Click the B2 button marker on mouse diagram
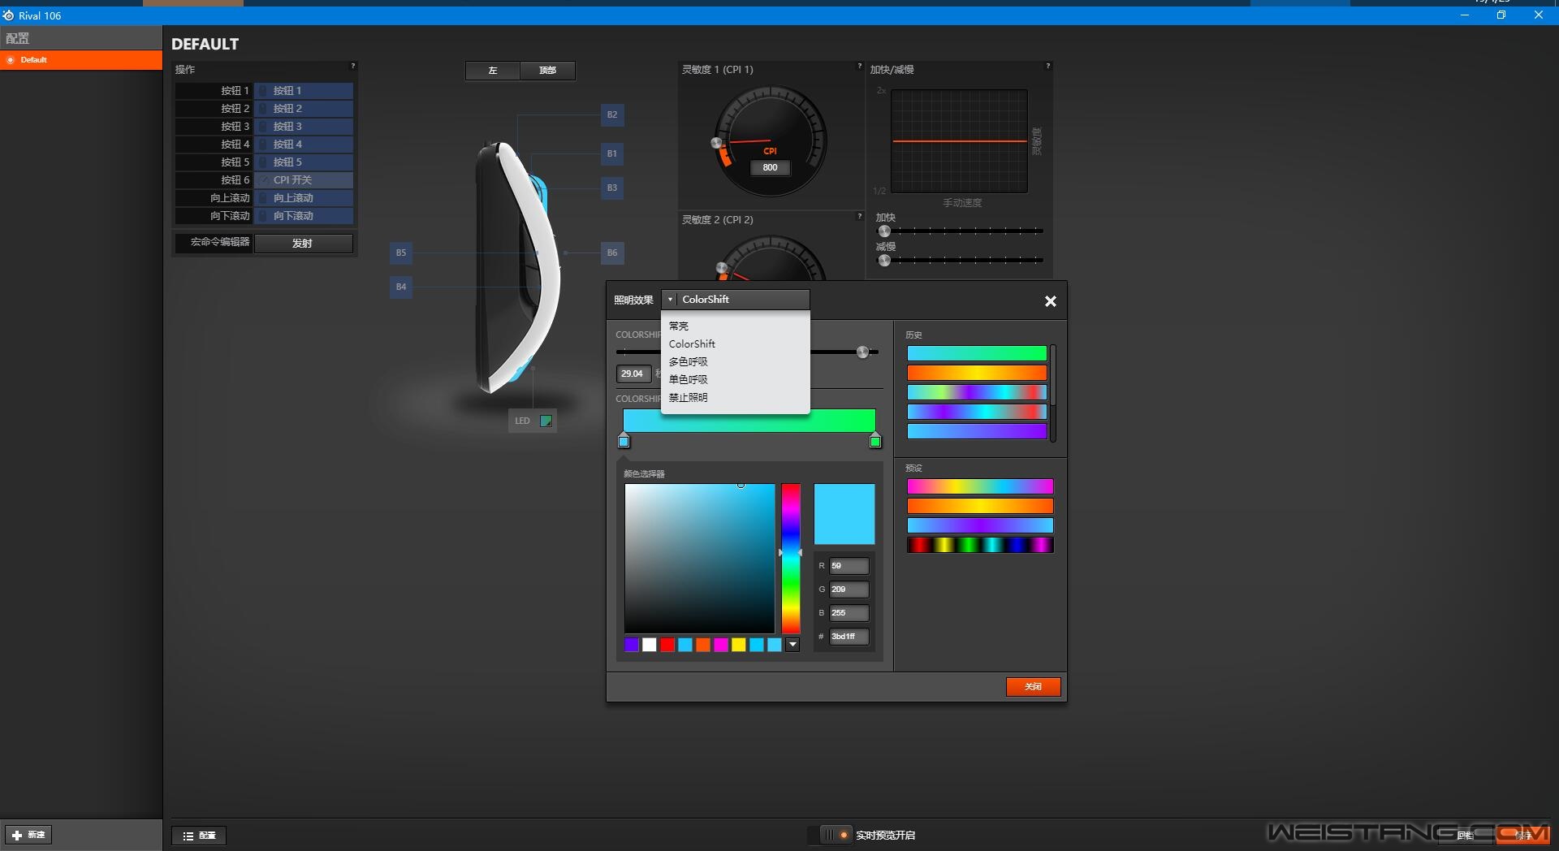The height and width of the screenshot is (851, 1559). 612,114
